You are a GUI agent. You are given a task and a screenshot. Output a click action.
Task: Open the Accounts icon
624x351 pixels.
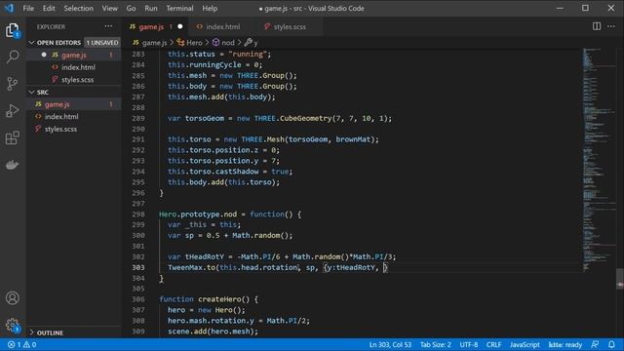pos(13,297)
